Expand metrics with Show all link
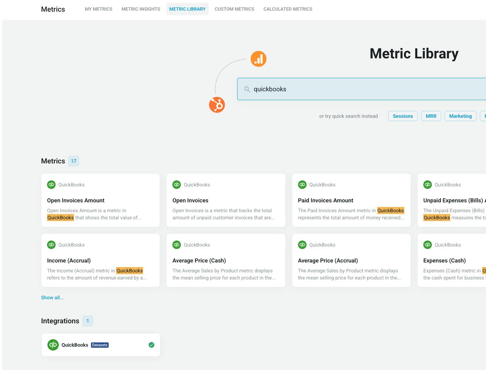Screen dimensions: 486x370 (x=52, y=297)
